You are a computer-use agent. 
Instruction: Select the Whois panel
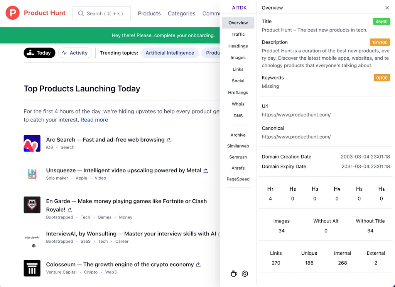tap(238, 104)
